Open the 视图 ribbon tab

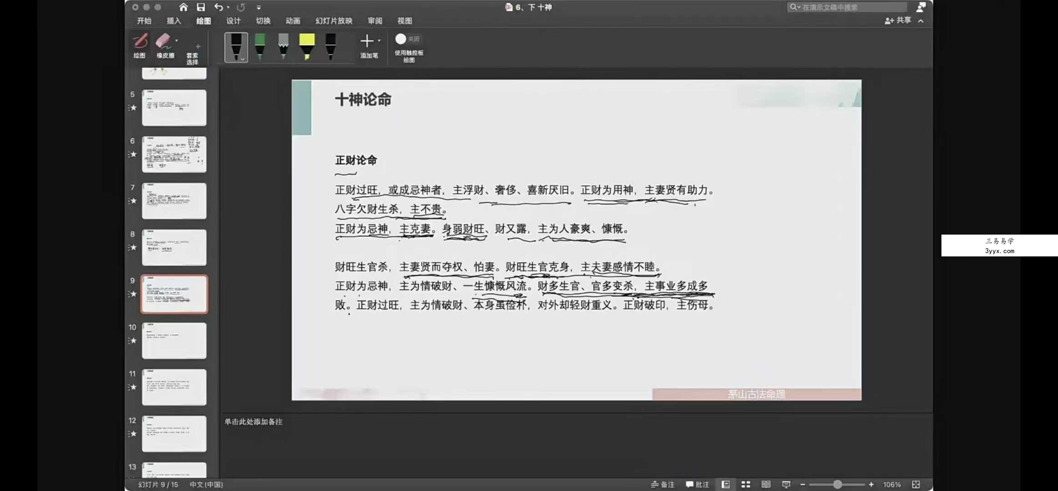click(x=405, y=21)
